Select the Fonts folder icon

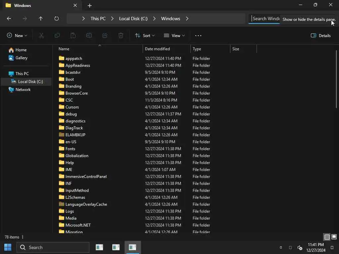[x=62, y=148]
